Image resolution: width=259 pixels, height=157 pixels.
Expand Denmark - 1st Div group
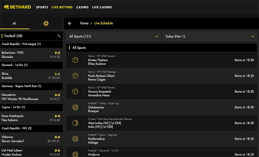[x=31, y=65]
